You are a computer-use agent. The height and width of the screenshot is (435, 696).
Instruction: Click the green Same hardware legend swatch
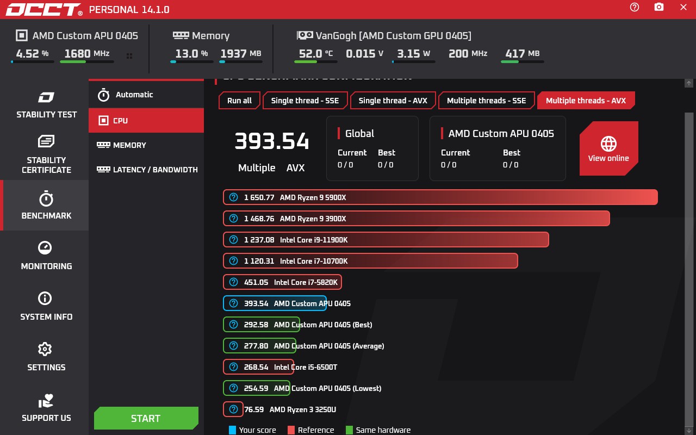coord(349,430)
